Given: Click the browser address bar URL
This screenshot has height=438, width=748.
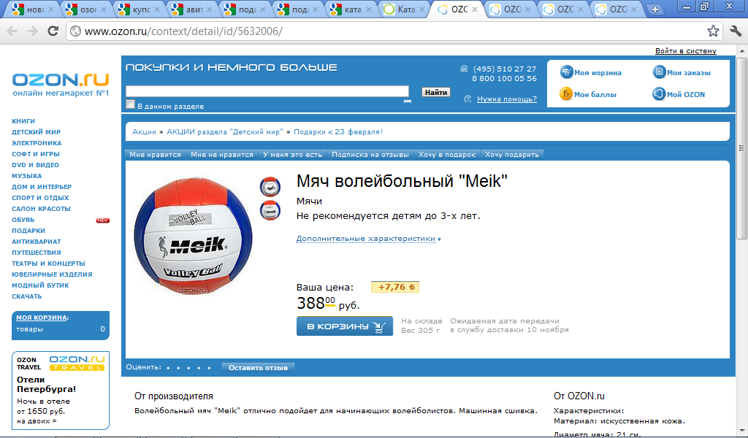Looking at the screenshot, I should (x=183, y=31).
